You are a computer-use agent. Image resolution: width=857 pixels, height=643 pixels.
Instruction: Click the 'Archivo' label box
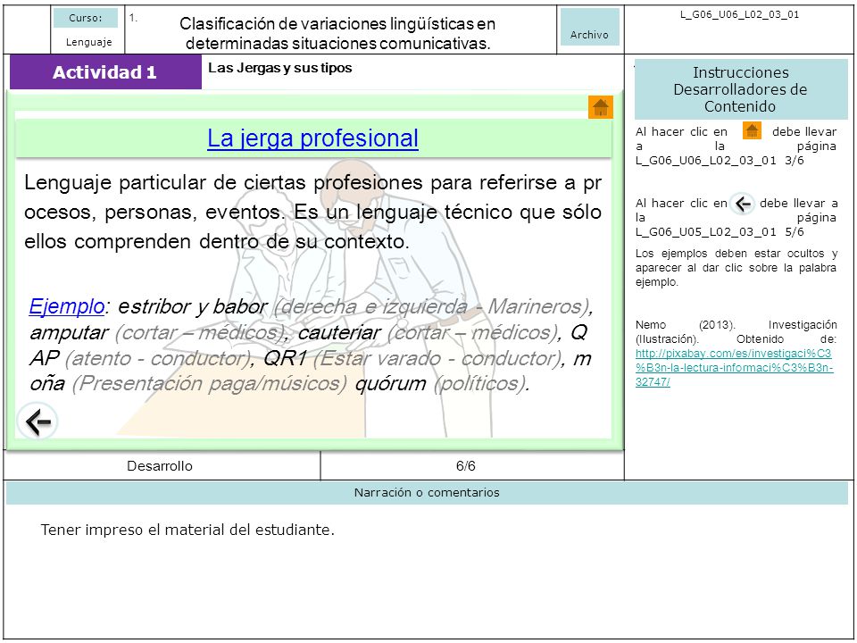(x=590, y=27)
